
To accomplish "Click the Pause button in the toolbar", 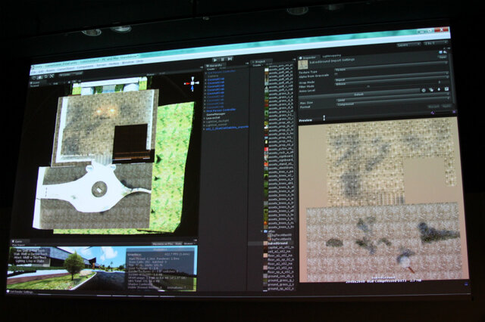I will [221, 58].
